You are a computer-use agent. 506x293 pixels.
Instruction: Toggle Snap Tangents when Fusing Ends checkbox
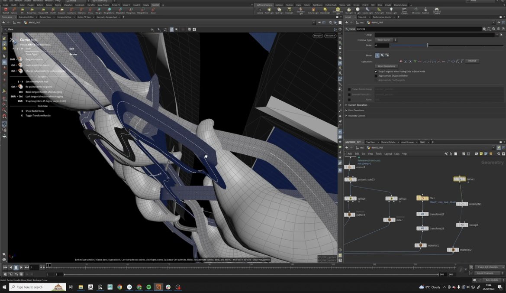(376, 71)
